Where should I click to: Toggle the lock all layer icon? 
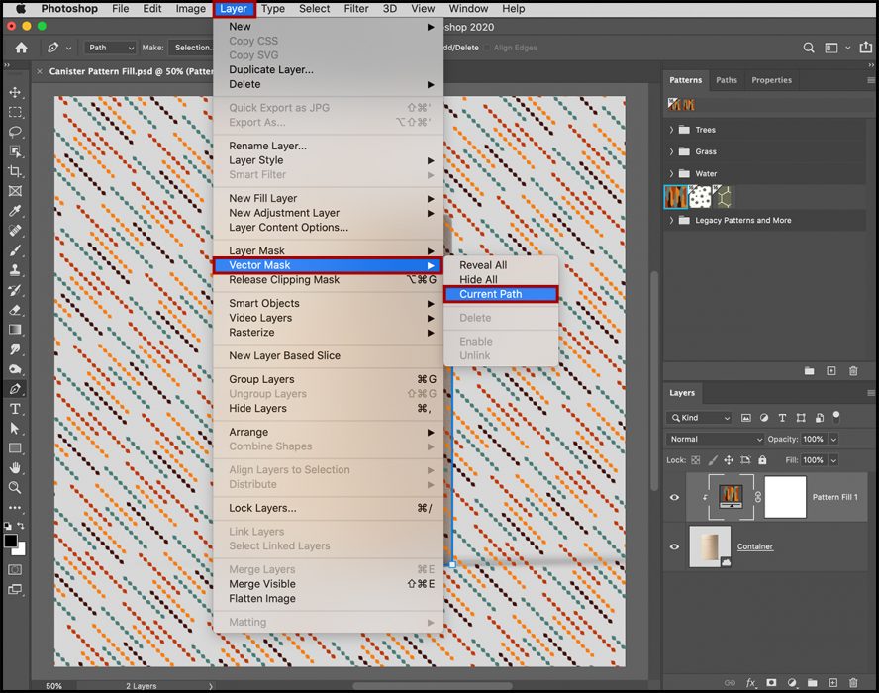coord(762,460)
